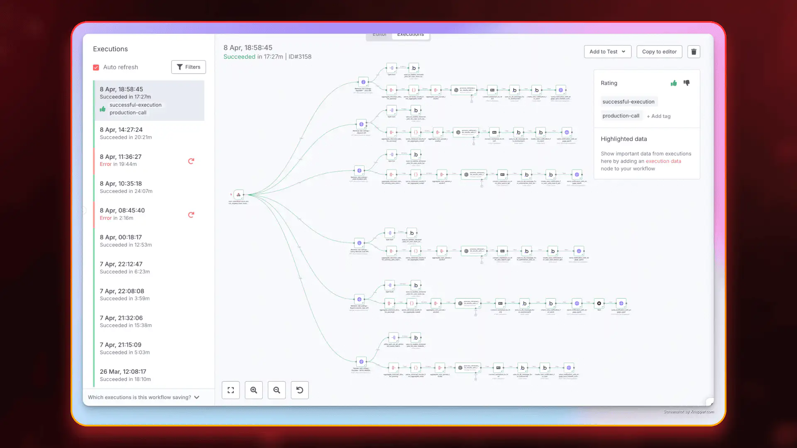This screenshot has width=797, height=448.
Task: Switch to the Executions tab
Action: (410, 34)
